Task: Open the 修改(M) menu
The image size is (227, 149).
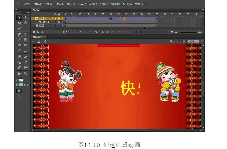Action: 71,4
